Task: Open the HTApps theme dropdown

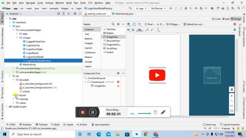Action: pyautogui.click(x=173, y=24)
